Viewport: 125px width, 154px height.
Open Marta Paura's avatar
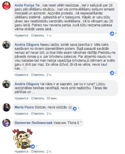click(x=7, y=107)
